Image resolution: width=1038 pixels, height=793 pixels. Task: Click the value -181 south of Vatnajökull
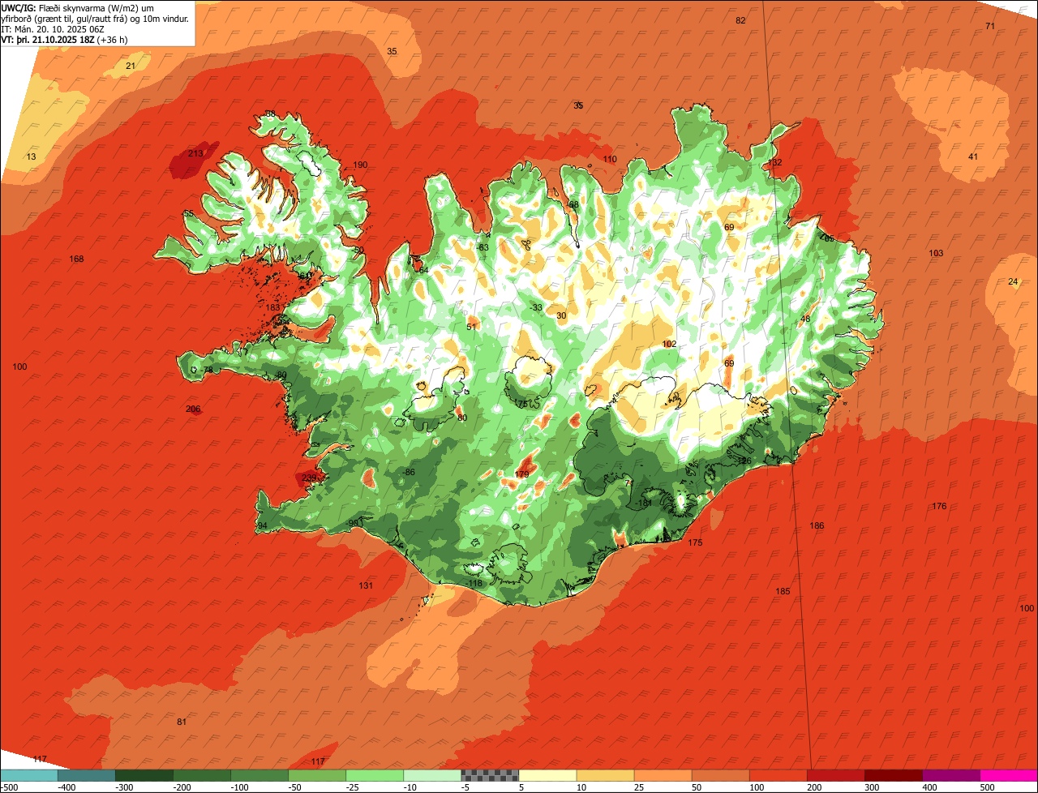644,503
